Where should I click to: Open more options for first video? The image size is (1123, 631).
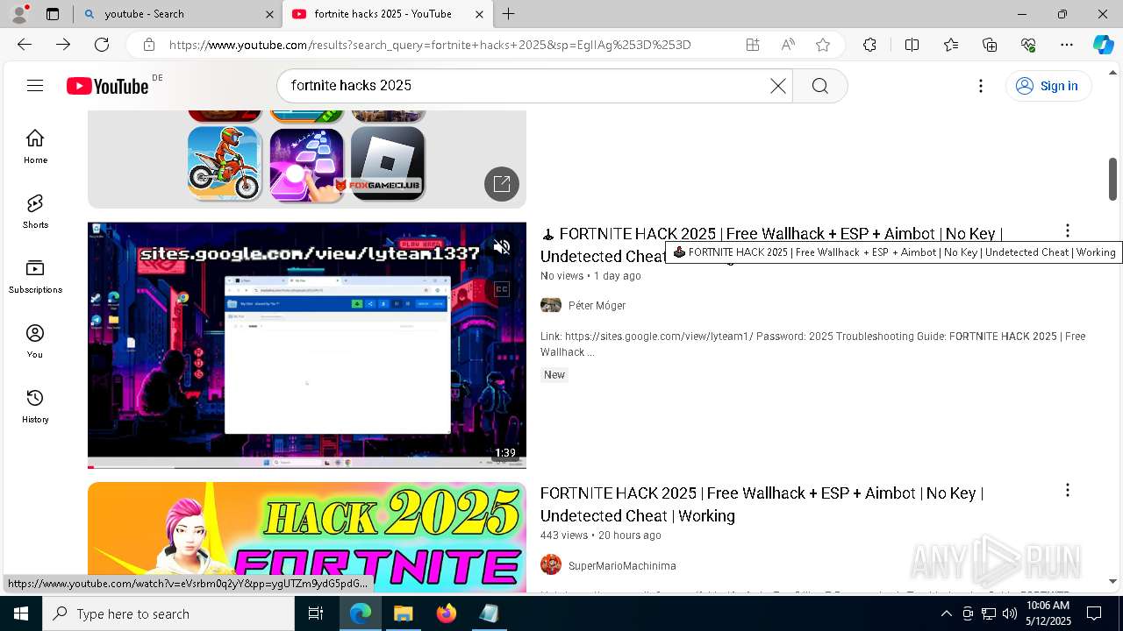click(1068, 231)
